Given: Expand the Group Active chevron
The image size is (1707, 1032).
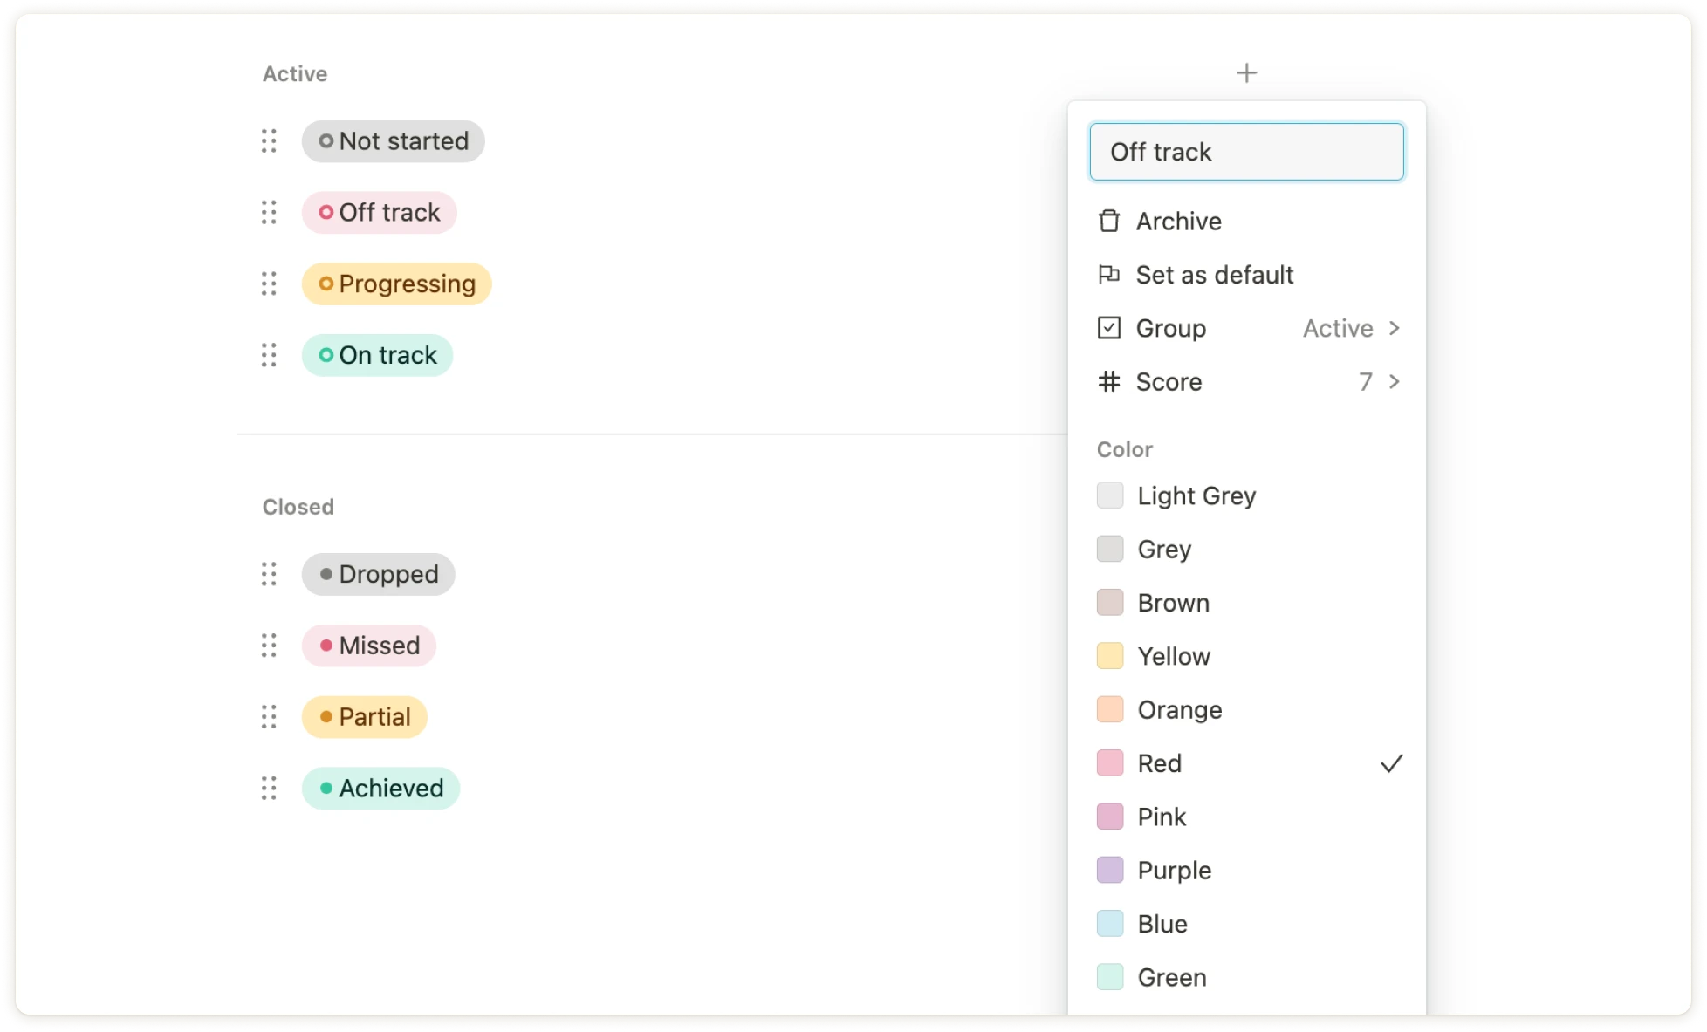Looking at the screenshot, I should pyautogui.click(x=1394, y=328).
